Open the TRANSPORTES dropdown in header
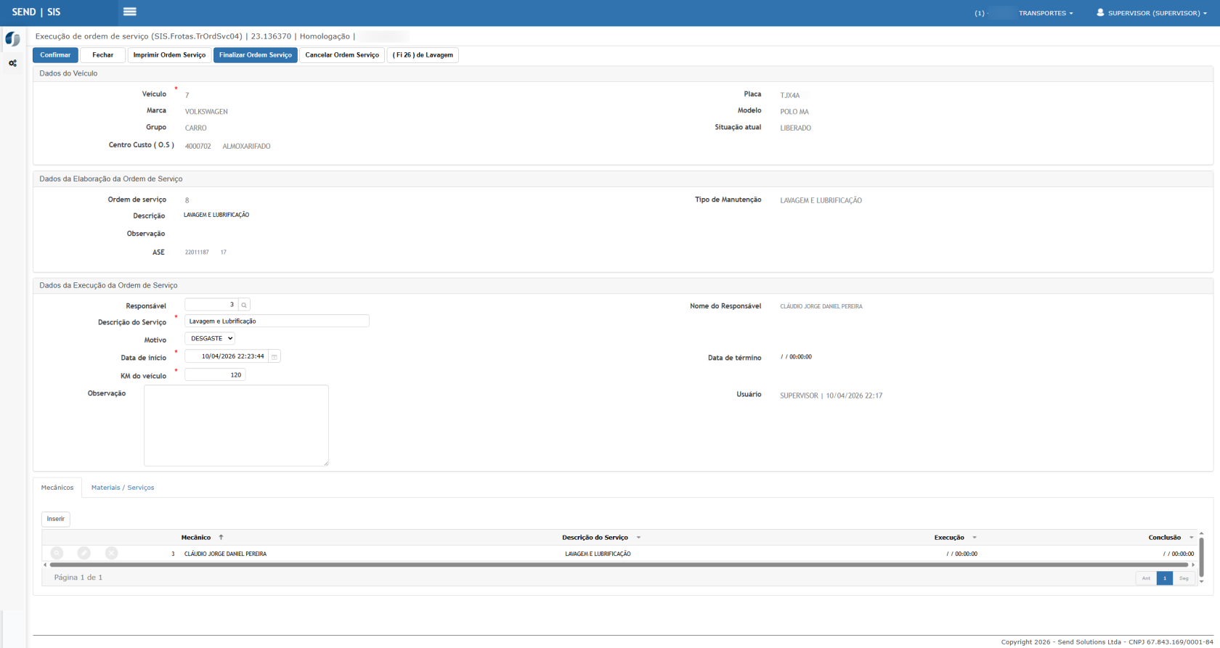The height and width of the screenshot is (648, 1220). (x=1045, y=13)
